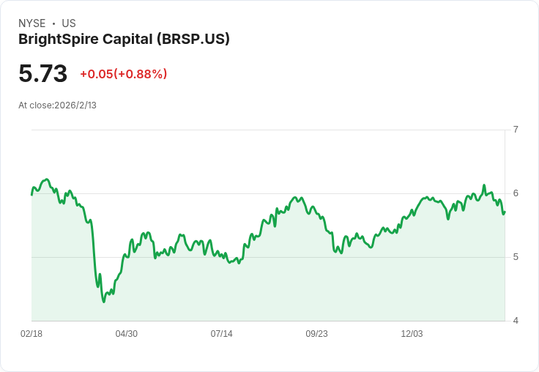This screenshot has height=372, width=539.
Task: Click the rightmost endpoint of the chart line
Action: [x=505, y=212]
